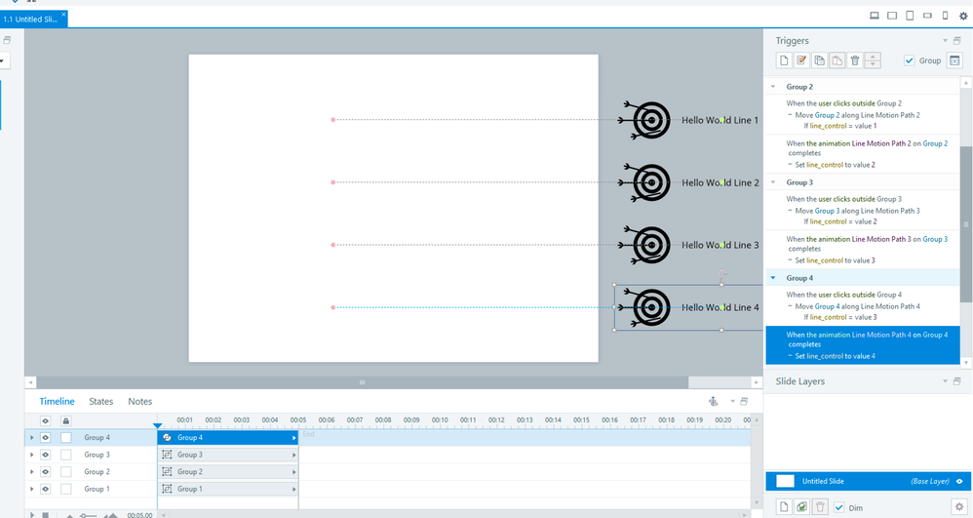973x518 pixels.
Task: Edit the selected trigger
Action: (x=801, y=60)
